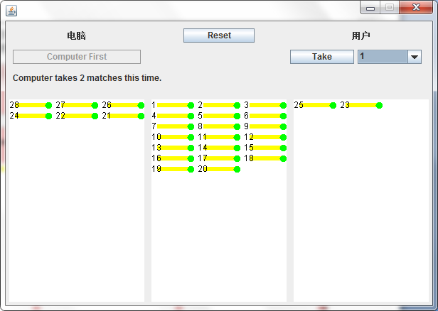Click match number 18 in center pile
Viewport: 438px width, 311px height.
click(265, 158)
